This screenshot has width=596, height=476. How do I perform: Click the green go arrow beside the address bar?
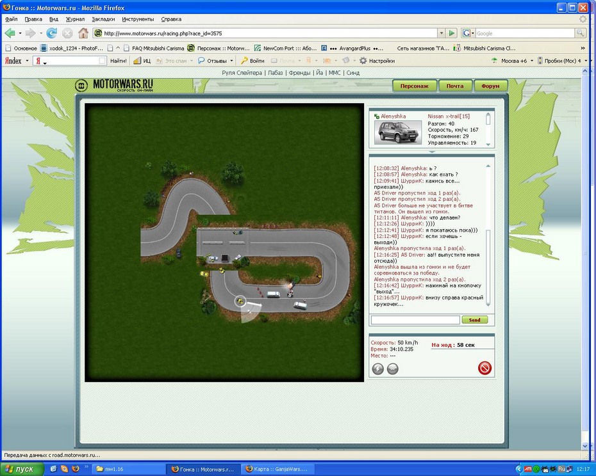(452, 33)
